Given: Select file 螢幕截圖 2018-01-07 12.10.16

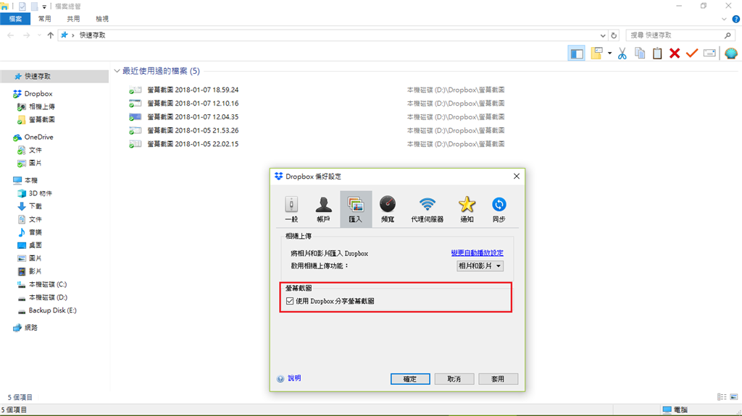Looking at the screenshot, I should pyautogui.click(x=193, y=103).
